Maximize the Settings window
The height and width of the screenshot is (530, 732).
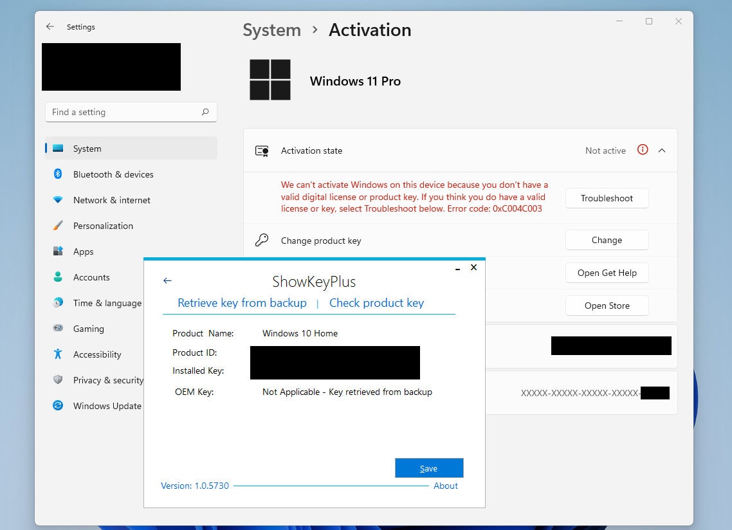click(x=649, y=21)
